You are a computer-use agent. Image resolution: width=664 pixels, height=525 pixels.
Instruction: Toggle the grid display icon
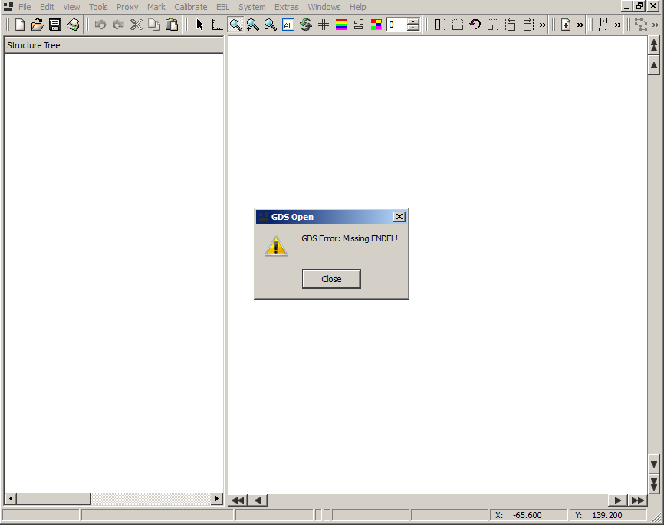point(324,24)
